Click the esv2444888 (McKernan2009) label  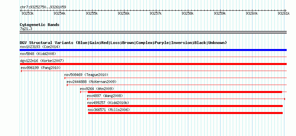[91, 82]
